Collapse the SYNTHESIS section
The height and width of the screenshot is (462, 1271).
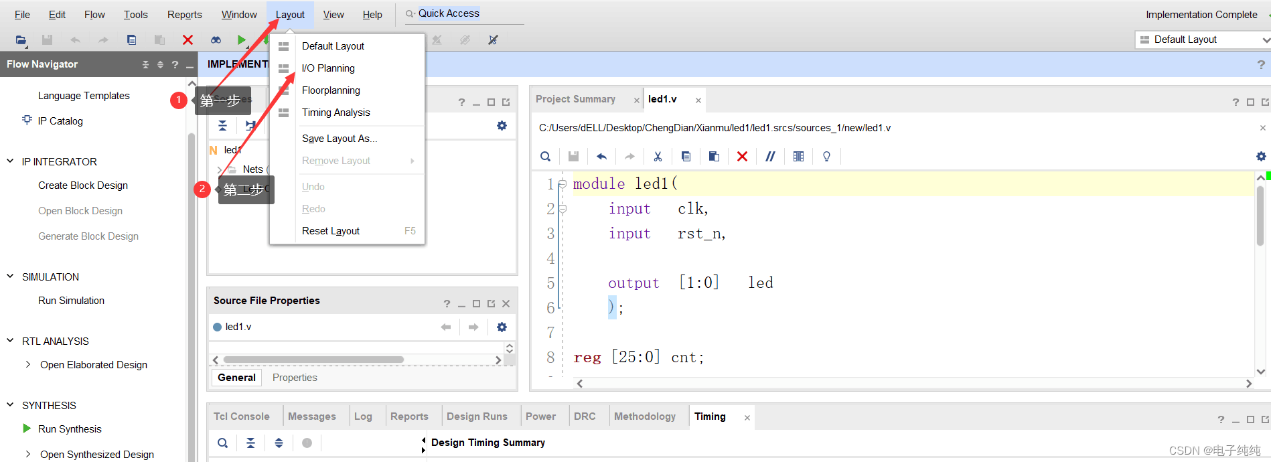[10, 405]
